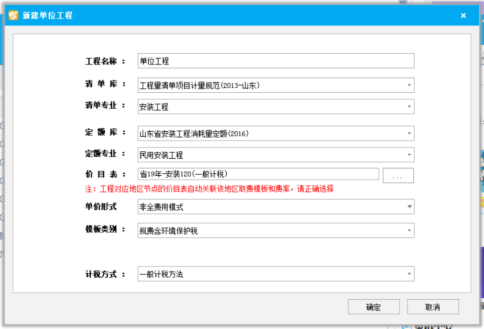Click the ... browse button beside 价目表

point(398,175)
